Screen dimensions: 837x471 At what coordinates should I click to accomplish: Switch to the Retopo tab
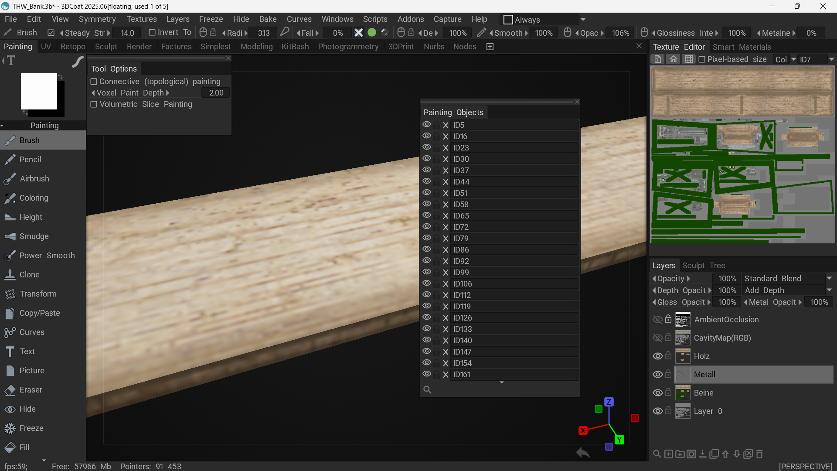pyautogui.click(x=73, y=47)
